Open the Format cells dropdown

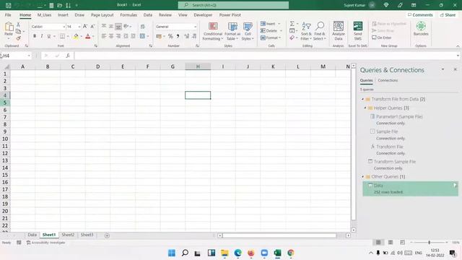click(x=271, y=38)
